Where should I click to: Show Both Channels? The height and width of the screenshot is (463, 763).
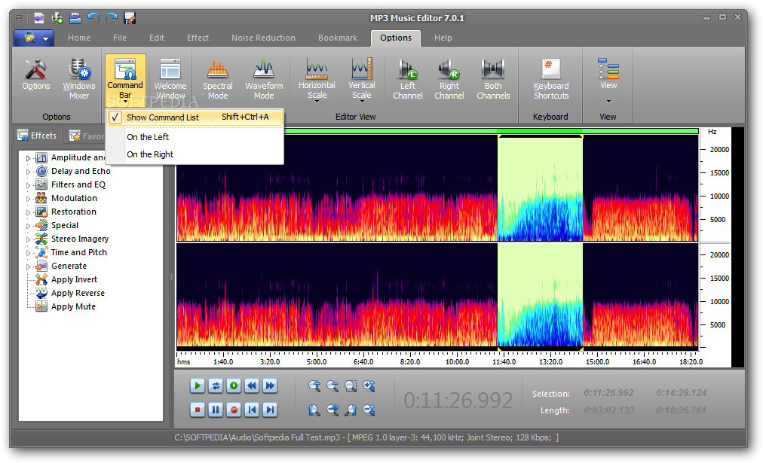click(493, 79)
